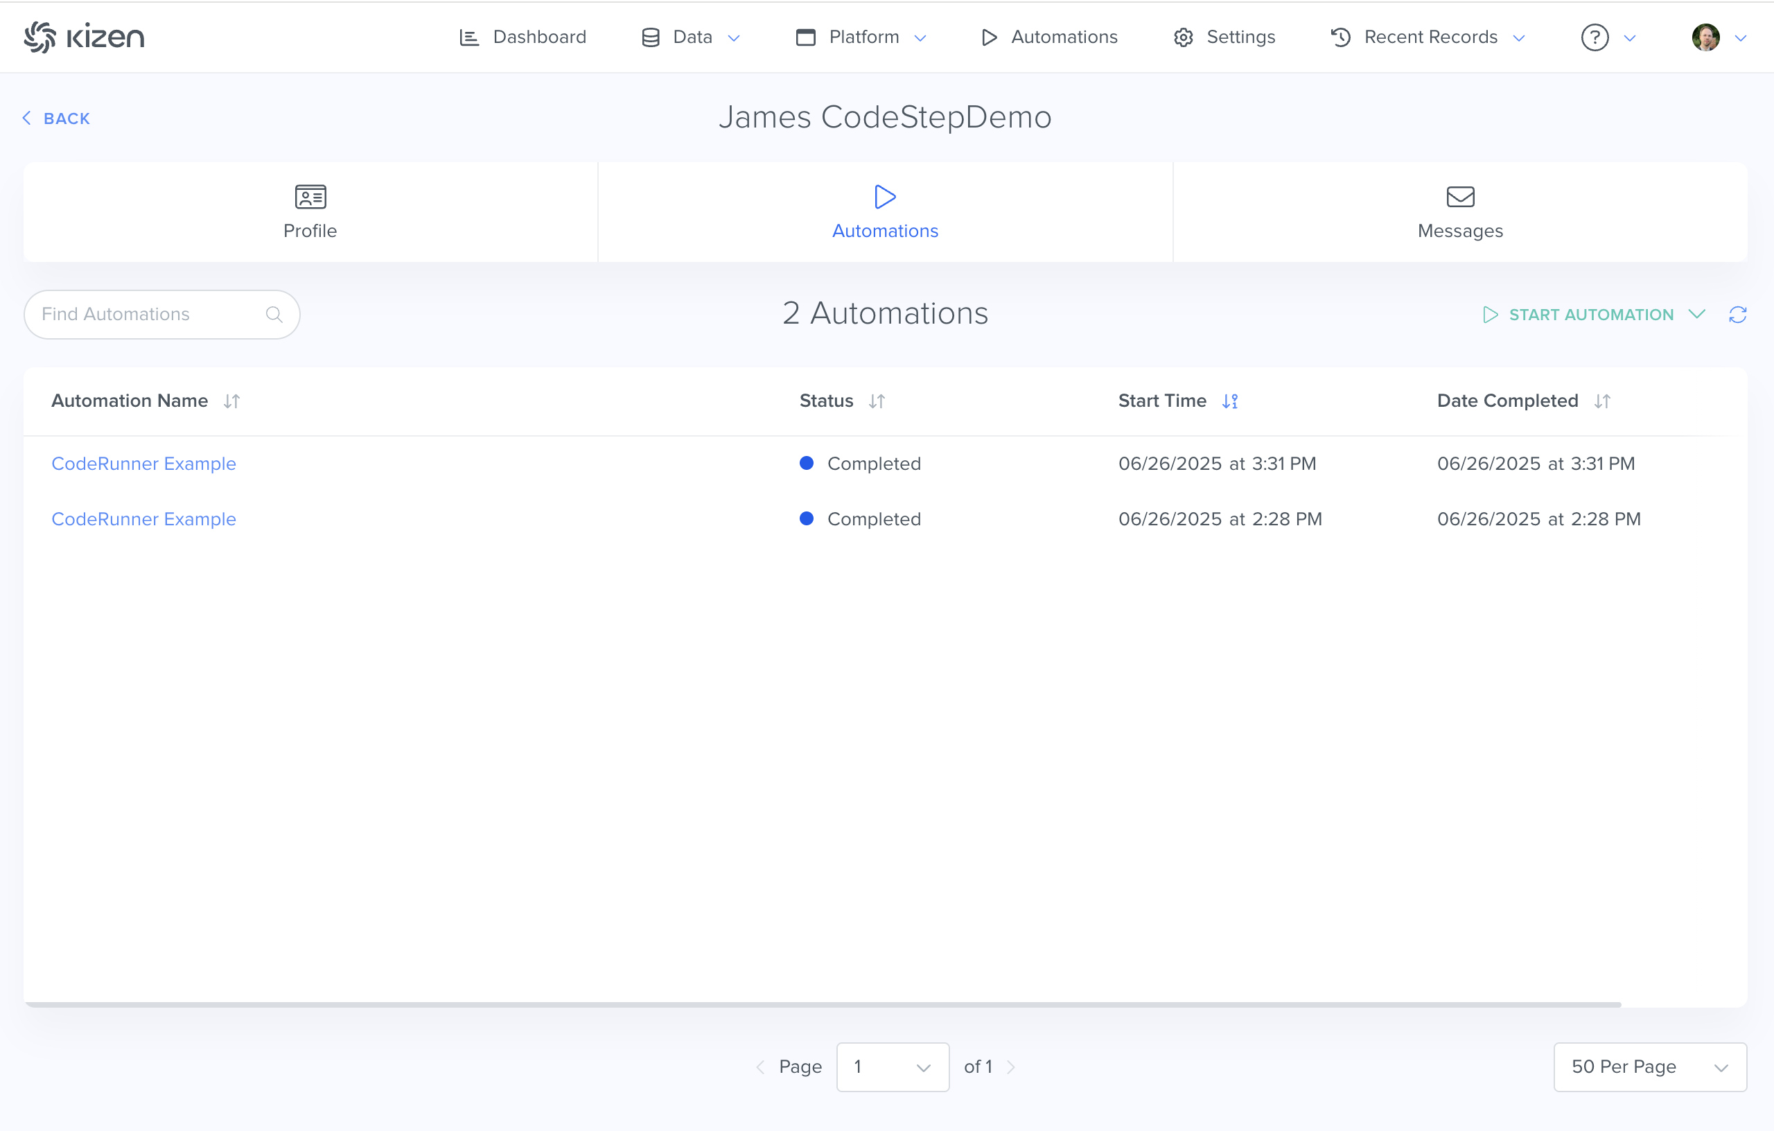
Task: Click date completed 06/26/2025 at 2:28 PM
Action: pos(1539,518)
